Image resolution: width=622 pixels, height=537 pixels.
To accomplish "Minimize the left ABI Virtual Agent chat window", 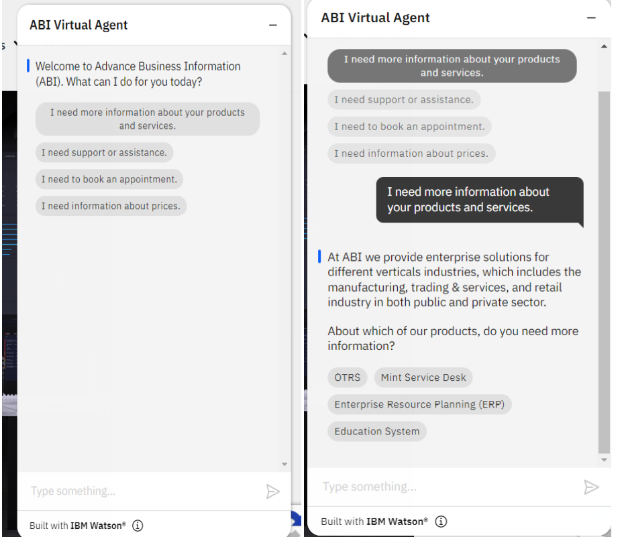I will point(272,25).
